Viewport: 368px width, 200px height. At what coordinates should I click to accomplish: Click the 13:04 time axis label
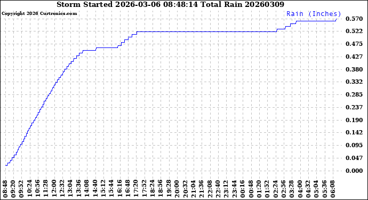click(71, 189)
